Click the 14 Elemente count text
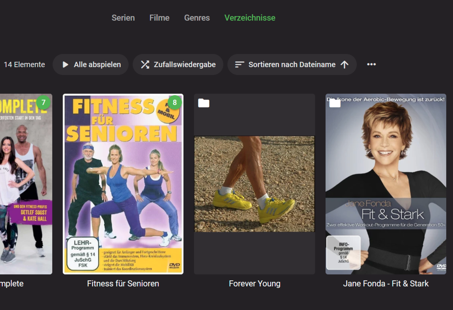The width and height of the screenshot is (453, 310). click(24, 64)
